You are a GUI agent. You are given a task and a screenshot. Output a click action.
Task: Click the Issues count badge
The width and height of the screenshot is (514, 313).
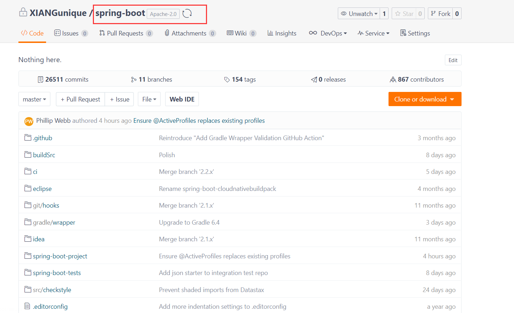point(84,33)
